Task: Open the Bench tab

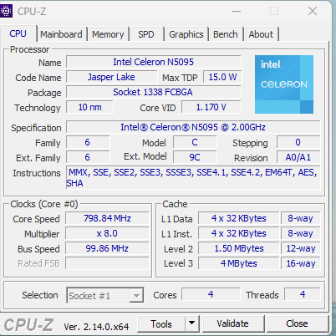Action: (226, 34)
